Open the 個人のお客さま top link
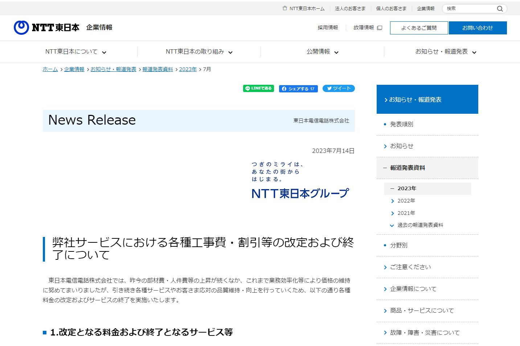Image resolution: width=520 pixels, height=346 pixels. pyautogui.click(x=391, y=8)
